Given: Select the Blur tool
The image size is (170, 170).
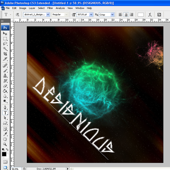Looking at the screenshot, I should click(x=5, y=96).
